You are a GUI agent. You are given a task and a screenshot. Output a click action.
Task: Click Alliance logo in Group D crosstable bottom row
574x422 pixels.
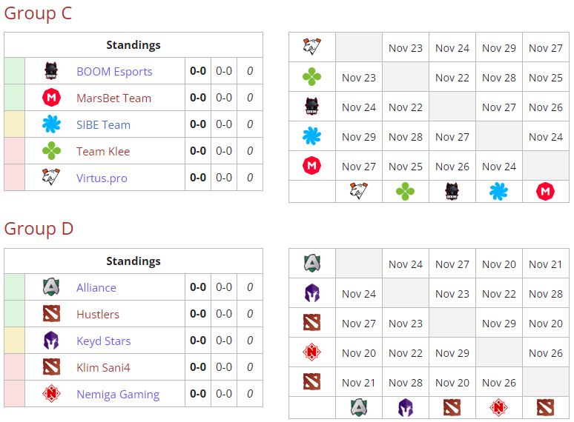tap(358, 407)
